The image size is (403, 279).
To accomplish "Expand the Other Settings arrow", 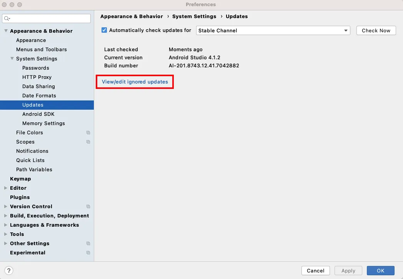I will pos(6,244).
